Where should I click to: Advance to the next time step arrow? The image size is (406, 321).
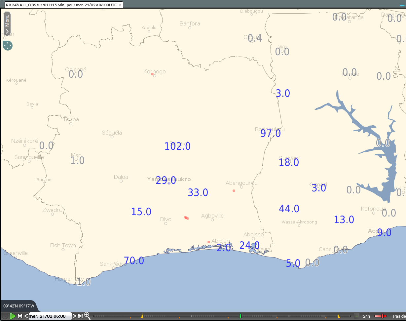click(x=75, y=316)
